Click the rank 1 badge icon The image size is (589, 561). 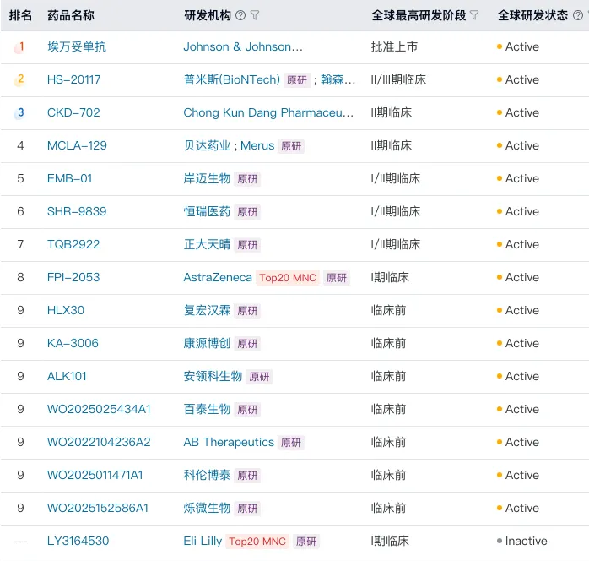tap(20, 47)
